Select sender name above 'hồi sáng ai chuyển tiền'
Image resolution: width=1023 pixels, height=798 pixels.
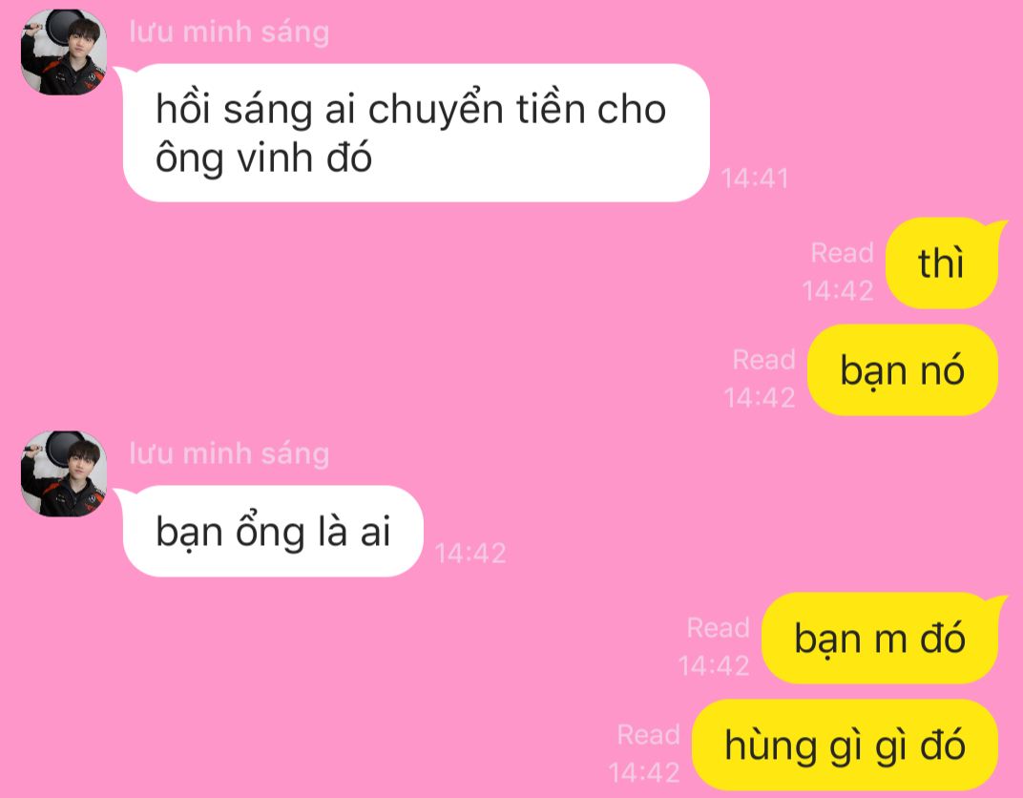click(x=229, y=31)
